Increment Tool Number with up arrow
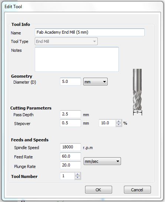Viewport: 165px width, 202px height. tap(78, 174)
